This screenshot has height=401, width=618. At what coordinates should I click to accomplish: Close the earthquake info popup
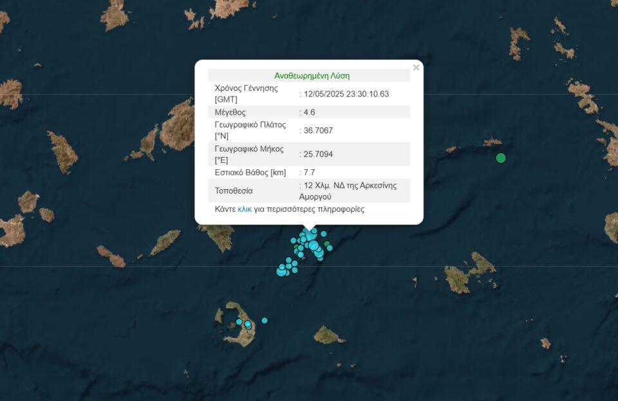pos(416,68)
